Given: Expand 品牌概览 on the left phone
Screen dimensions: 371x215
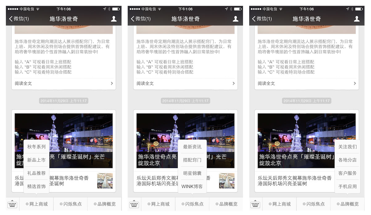Looking at the screenshot, I should pyautogui.click(x=105, y=204).
